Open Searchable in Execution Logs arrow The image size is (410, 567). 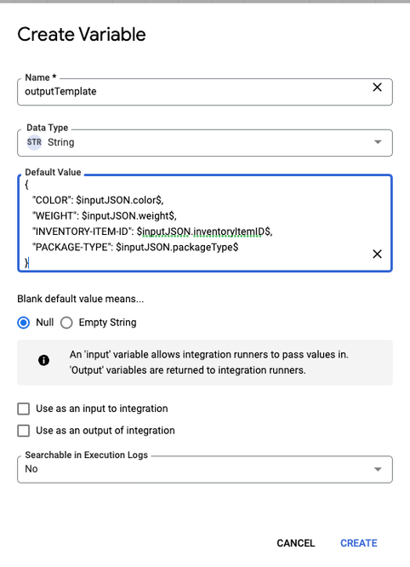378,469
